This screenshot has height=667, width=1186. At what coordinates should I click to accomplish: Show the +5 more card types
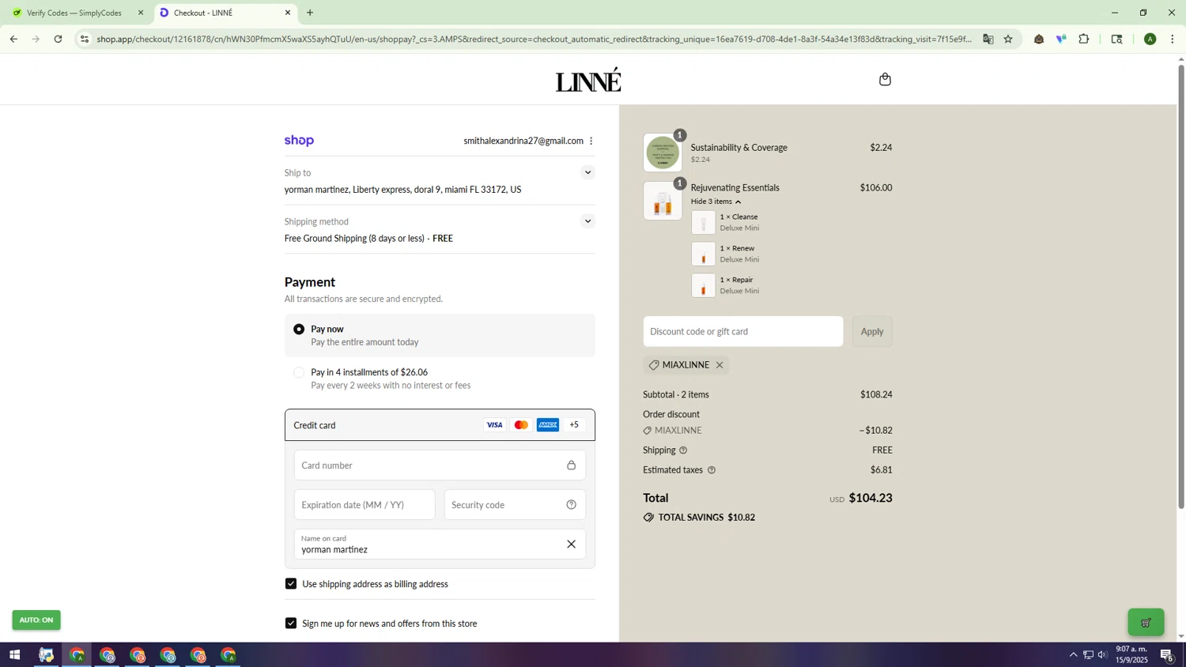574,425
